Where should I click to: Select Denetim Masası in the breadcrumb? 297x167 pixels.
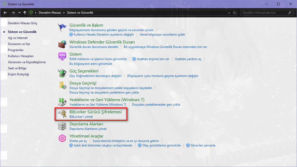tap(50, 13)
